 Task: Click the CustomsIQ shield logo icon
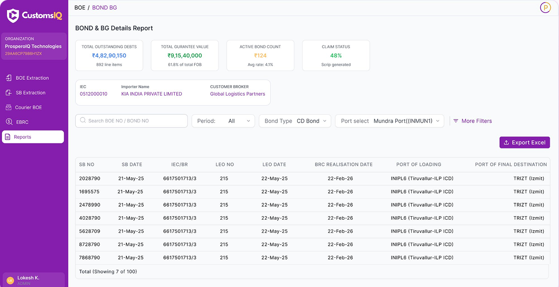click(x=13, y=15)
